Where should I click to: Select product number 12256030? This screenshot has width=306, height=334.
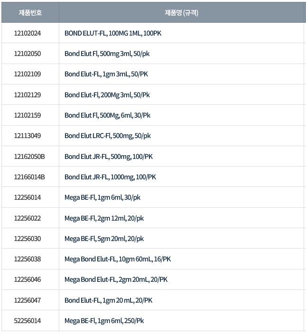click(x=28, y=239)
